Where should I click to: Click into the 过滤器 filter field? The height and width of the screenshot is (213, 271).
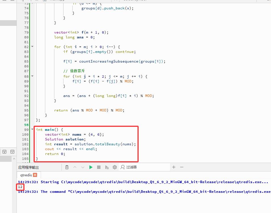pos(144,167)
